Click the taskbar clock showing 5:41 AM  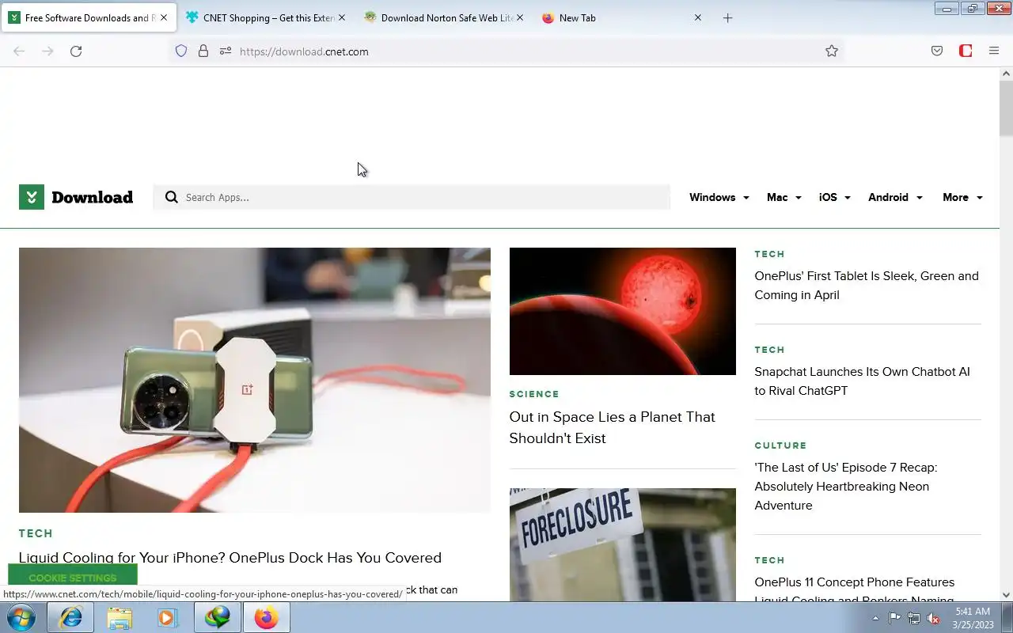(x=973, y=618)
